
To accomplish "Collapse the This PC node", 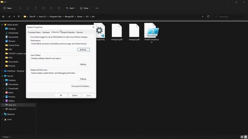I will [2, 76].
